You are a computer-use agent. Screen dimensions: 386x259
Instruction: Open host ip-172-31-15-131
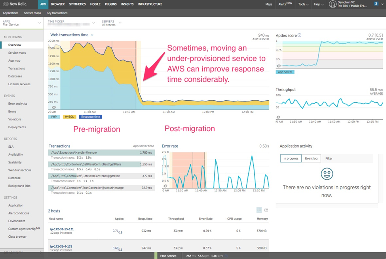click(62, 229)
